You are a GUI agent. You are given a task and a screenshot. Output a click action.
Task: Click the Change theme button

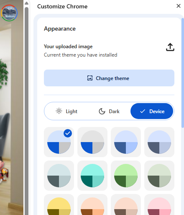tap(109, 78)
